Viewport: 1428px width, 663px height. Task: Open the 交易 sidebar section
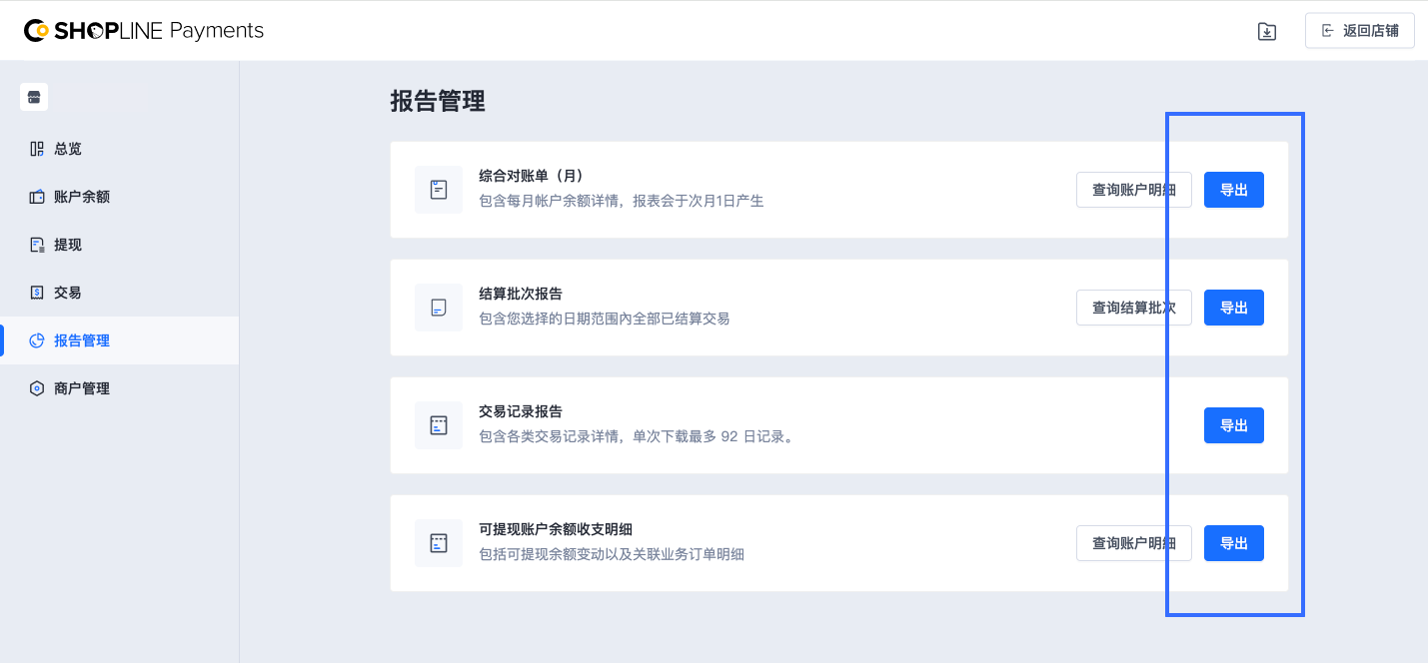click(67, 293)
